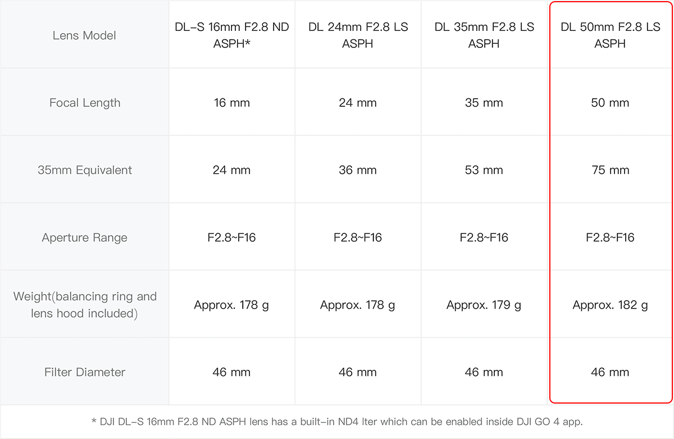Select the 36 mm equivalent cell
This screenshot has width=674, height=439.
click(358, 170)
